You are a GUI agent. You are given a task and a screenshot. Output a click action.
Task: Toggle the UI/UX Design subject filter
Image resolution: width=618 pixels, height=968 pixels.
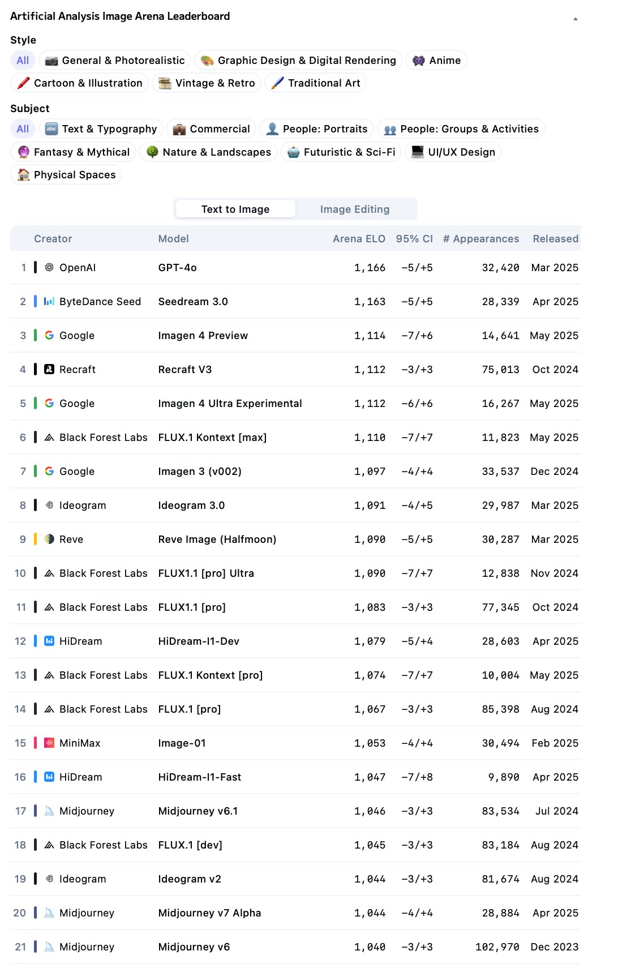pos(453,152)
